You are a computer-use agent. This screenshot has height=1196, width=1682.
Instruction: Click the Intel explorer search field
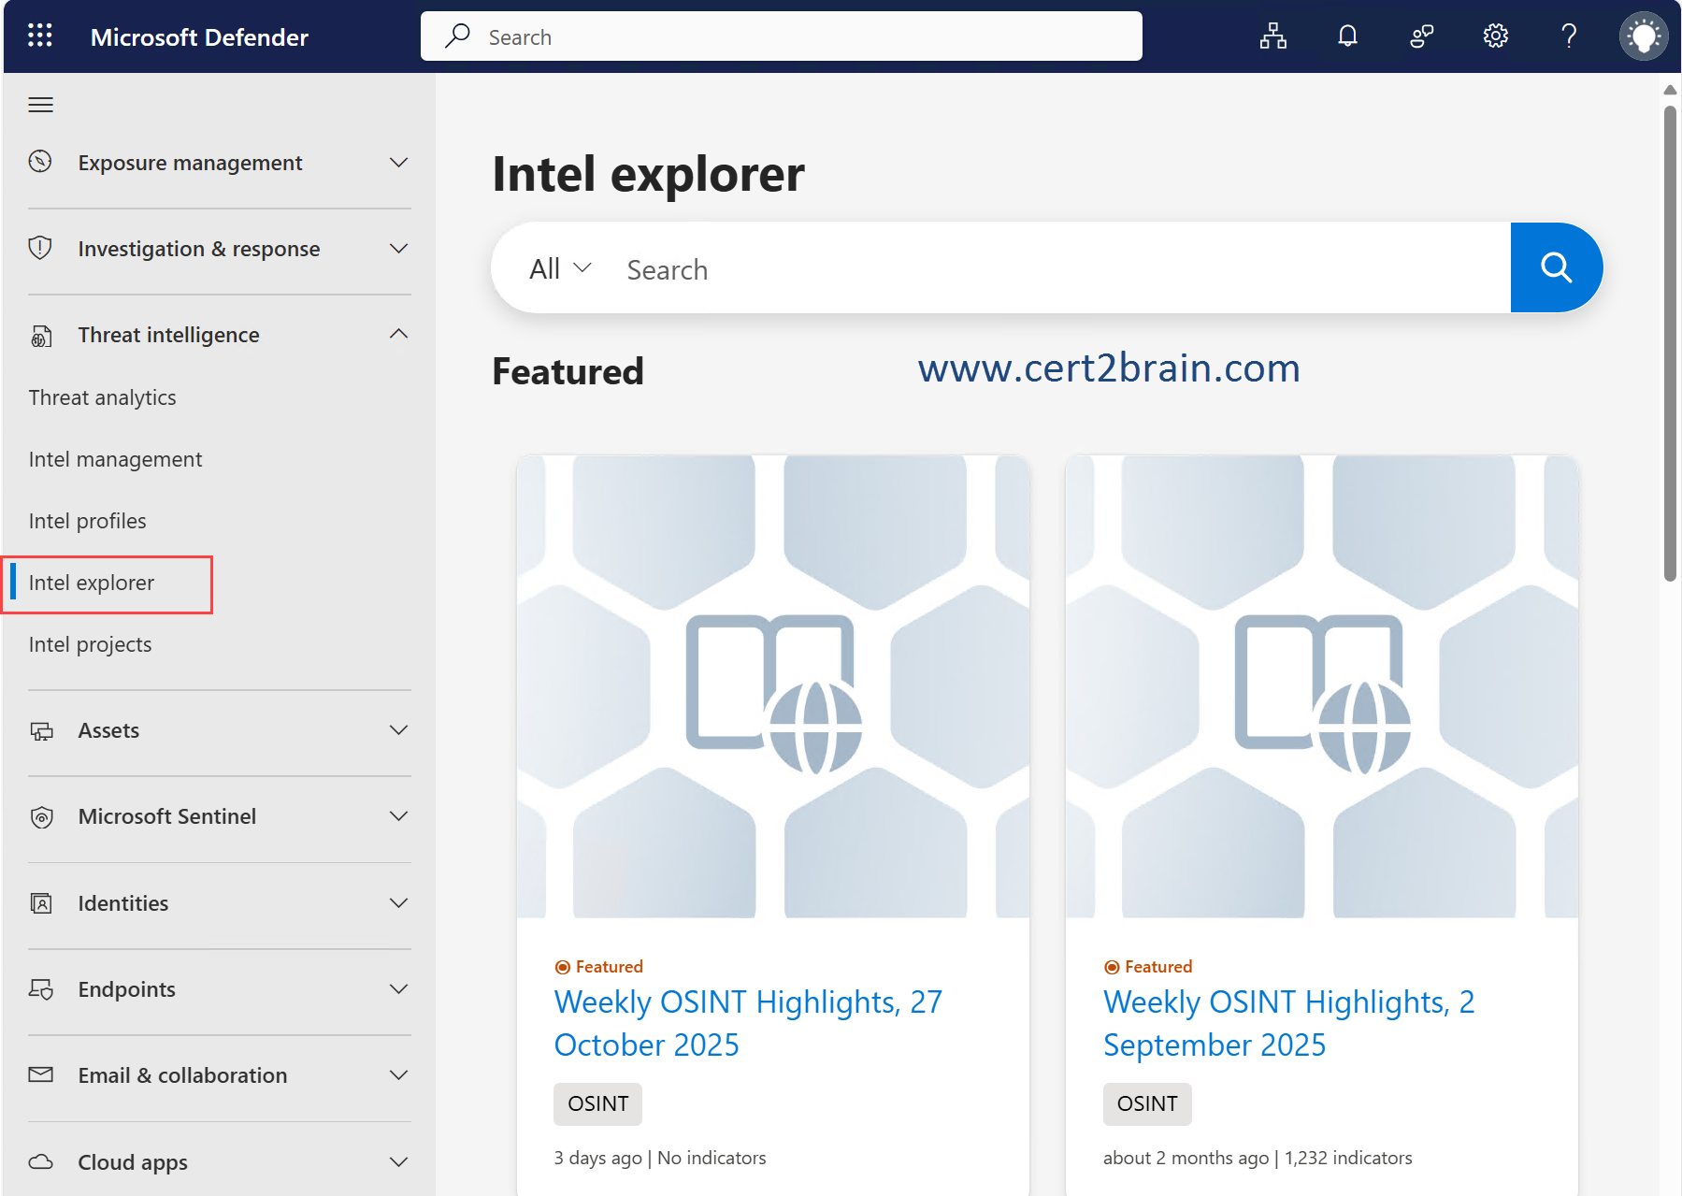click(1057, 269)
